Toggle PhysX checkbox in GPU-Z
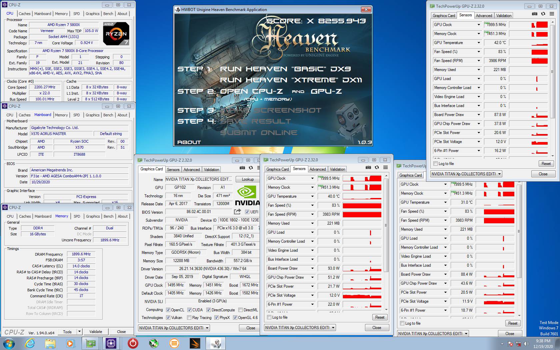This screenshot has height=350, width=560. 216,318
